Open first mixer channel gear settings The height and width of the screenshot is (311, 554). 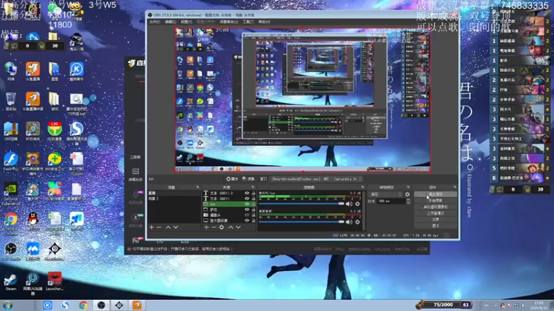[x=357, y=204]
